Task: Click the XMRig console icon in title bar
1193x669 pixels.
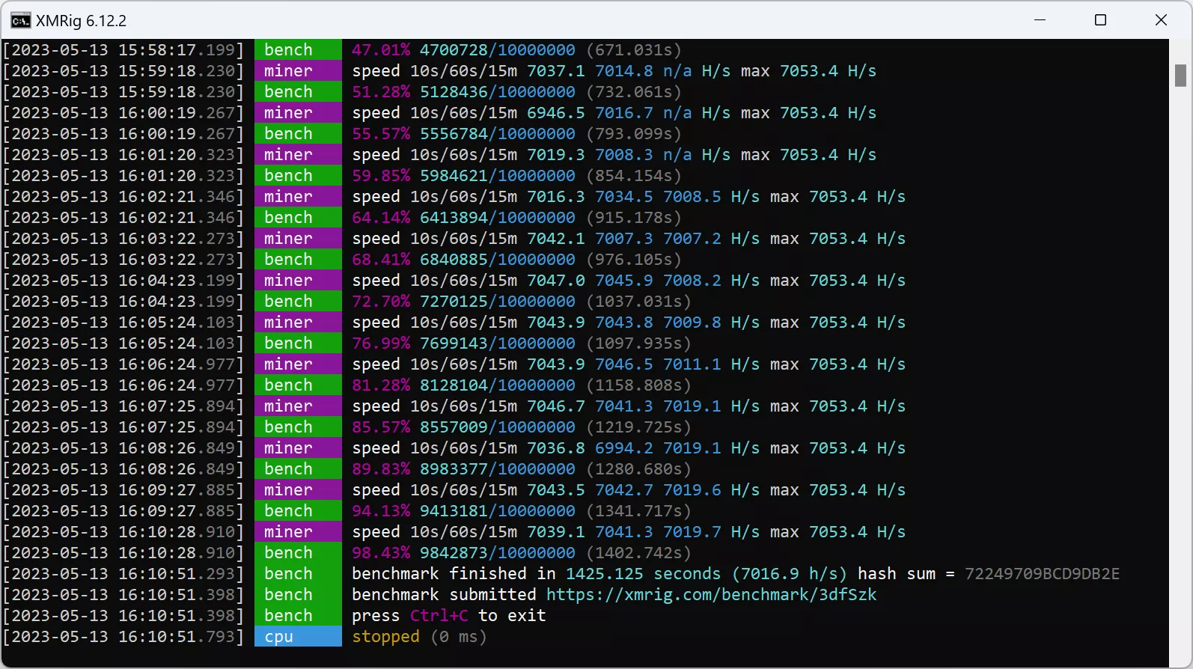Action: (20, 20)
